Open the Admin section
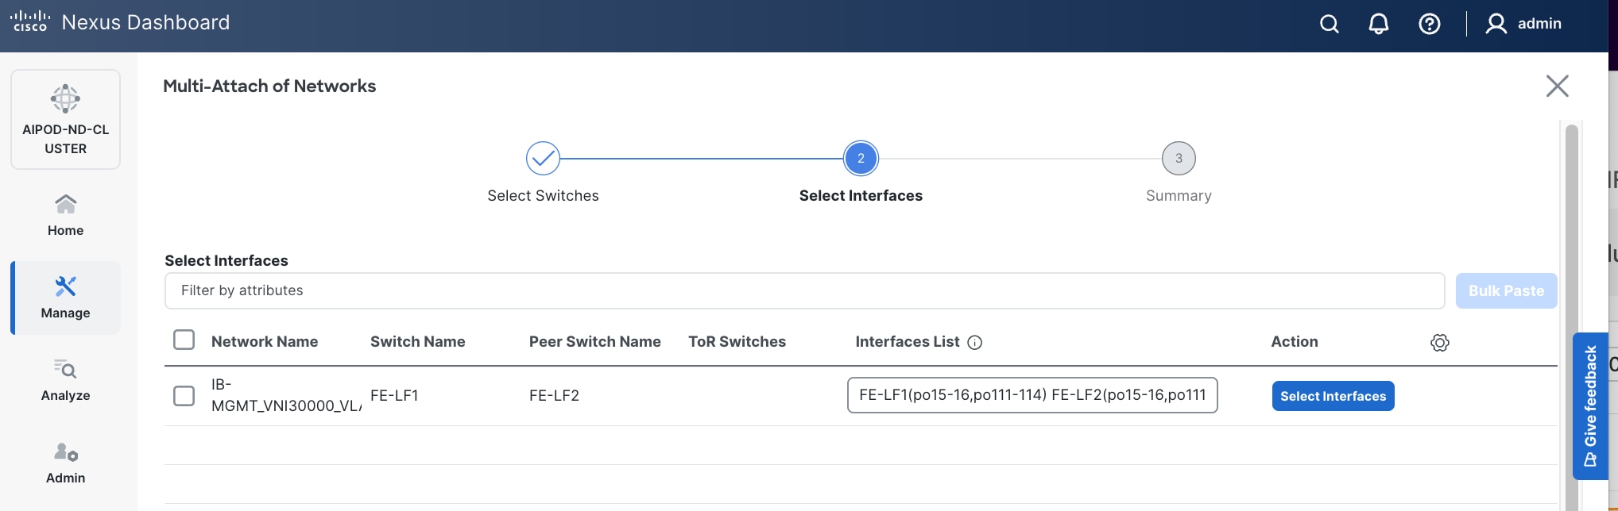Screen dimensions: 1618x511 [x=65, y=463]
